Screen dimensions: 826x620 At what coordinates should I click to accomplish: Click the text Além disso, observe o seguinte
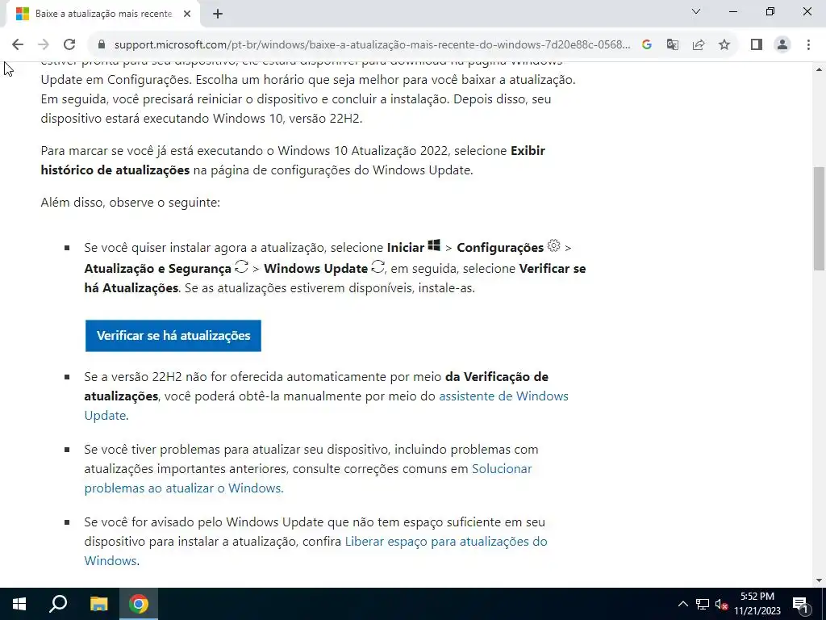tap(130, 203)
